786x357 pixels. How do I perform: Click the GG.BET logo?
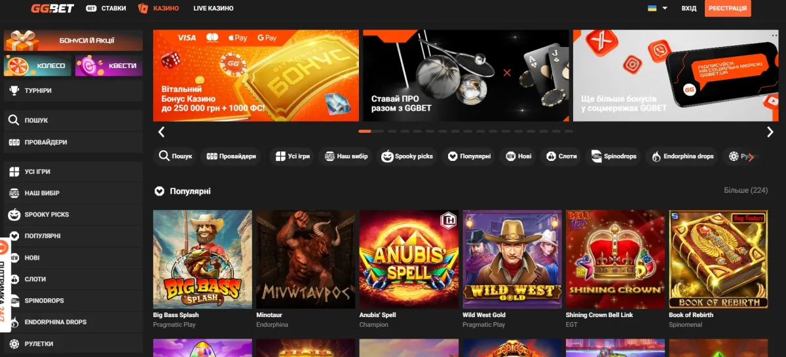pyautogui.click(x=52, y=8)
